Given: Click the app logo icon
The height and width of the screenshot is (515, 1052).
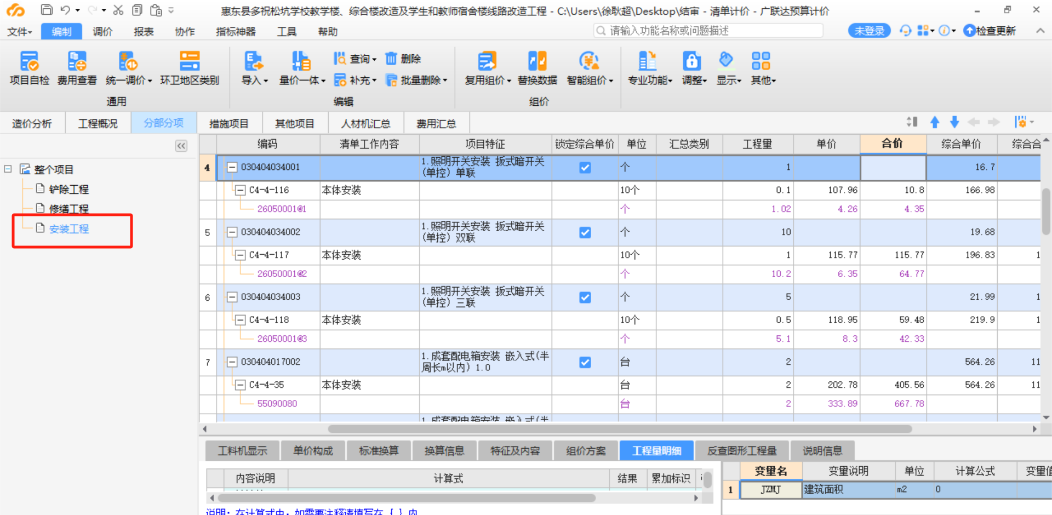Looking at the screenshot, I should tap(15, 10).
